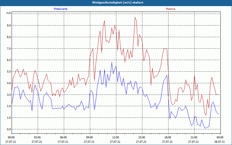Click the 28.07.21 date label
232x145 pixels.
click(x=220, y=142)
